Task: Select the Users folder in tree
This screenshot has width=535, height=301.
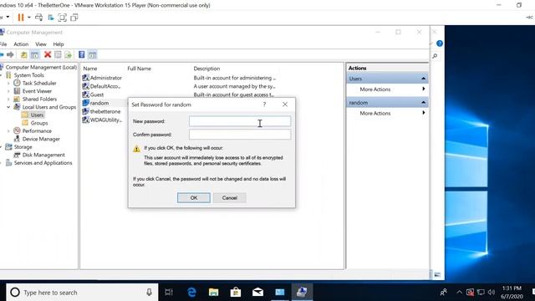Action: (37, 115)
